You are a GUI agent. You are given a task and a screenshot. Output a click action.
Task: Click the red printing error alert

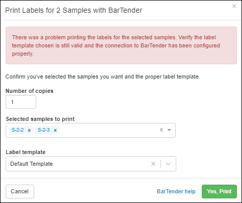click(x=121, y=45)
